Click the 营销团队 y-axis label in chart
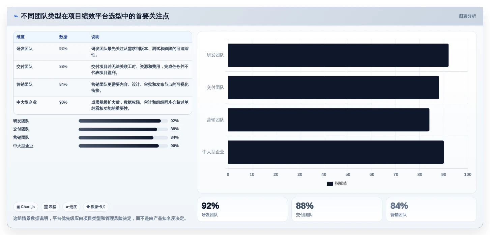490x235 pixels. (x=215, y=120)
